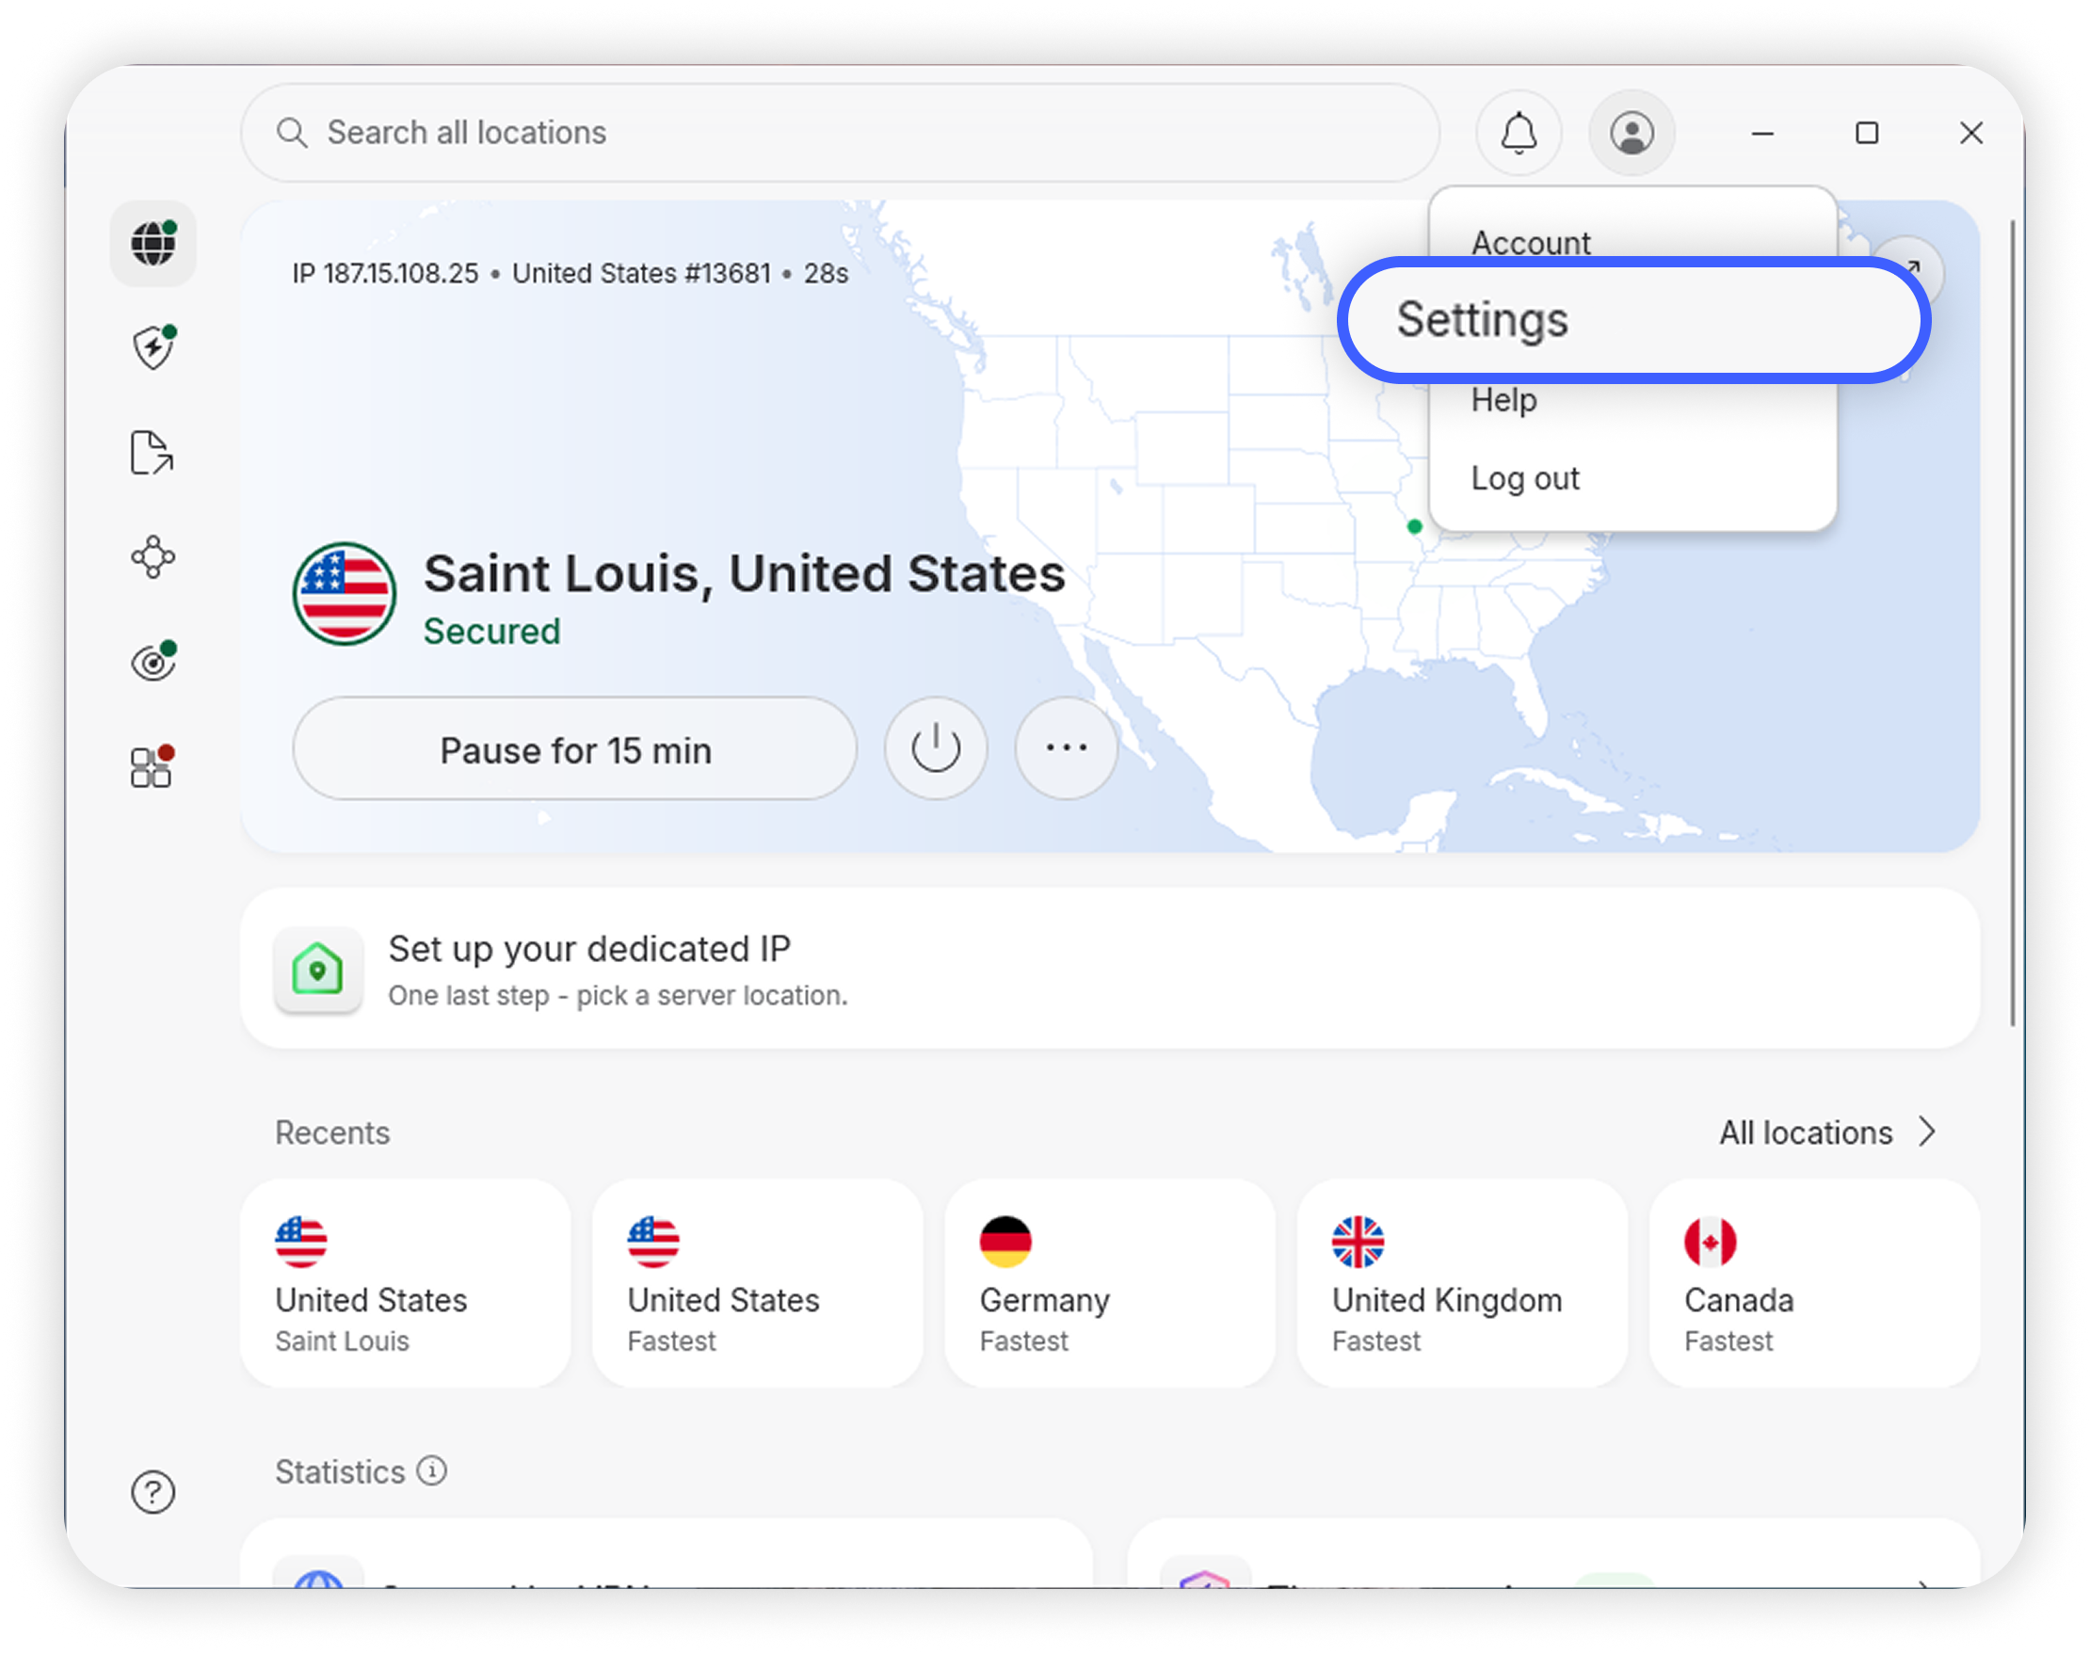Click the help question mark icon

[153, 1491]
